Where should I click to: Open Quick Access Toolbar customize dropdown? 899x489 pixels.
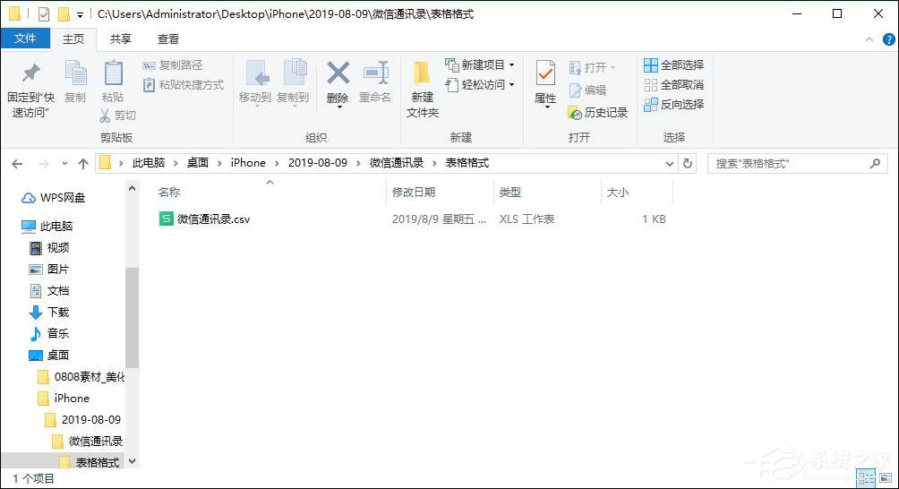[80, 14]
